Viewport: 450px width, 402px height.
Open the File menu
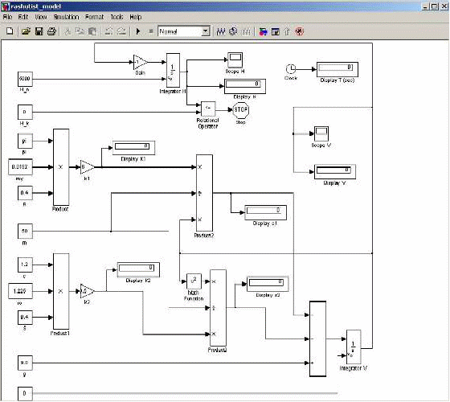click(x=7, y=17)
